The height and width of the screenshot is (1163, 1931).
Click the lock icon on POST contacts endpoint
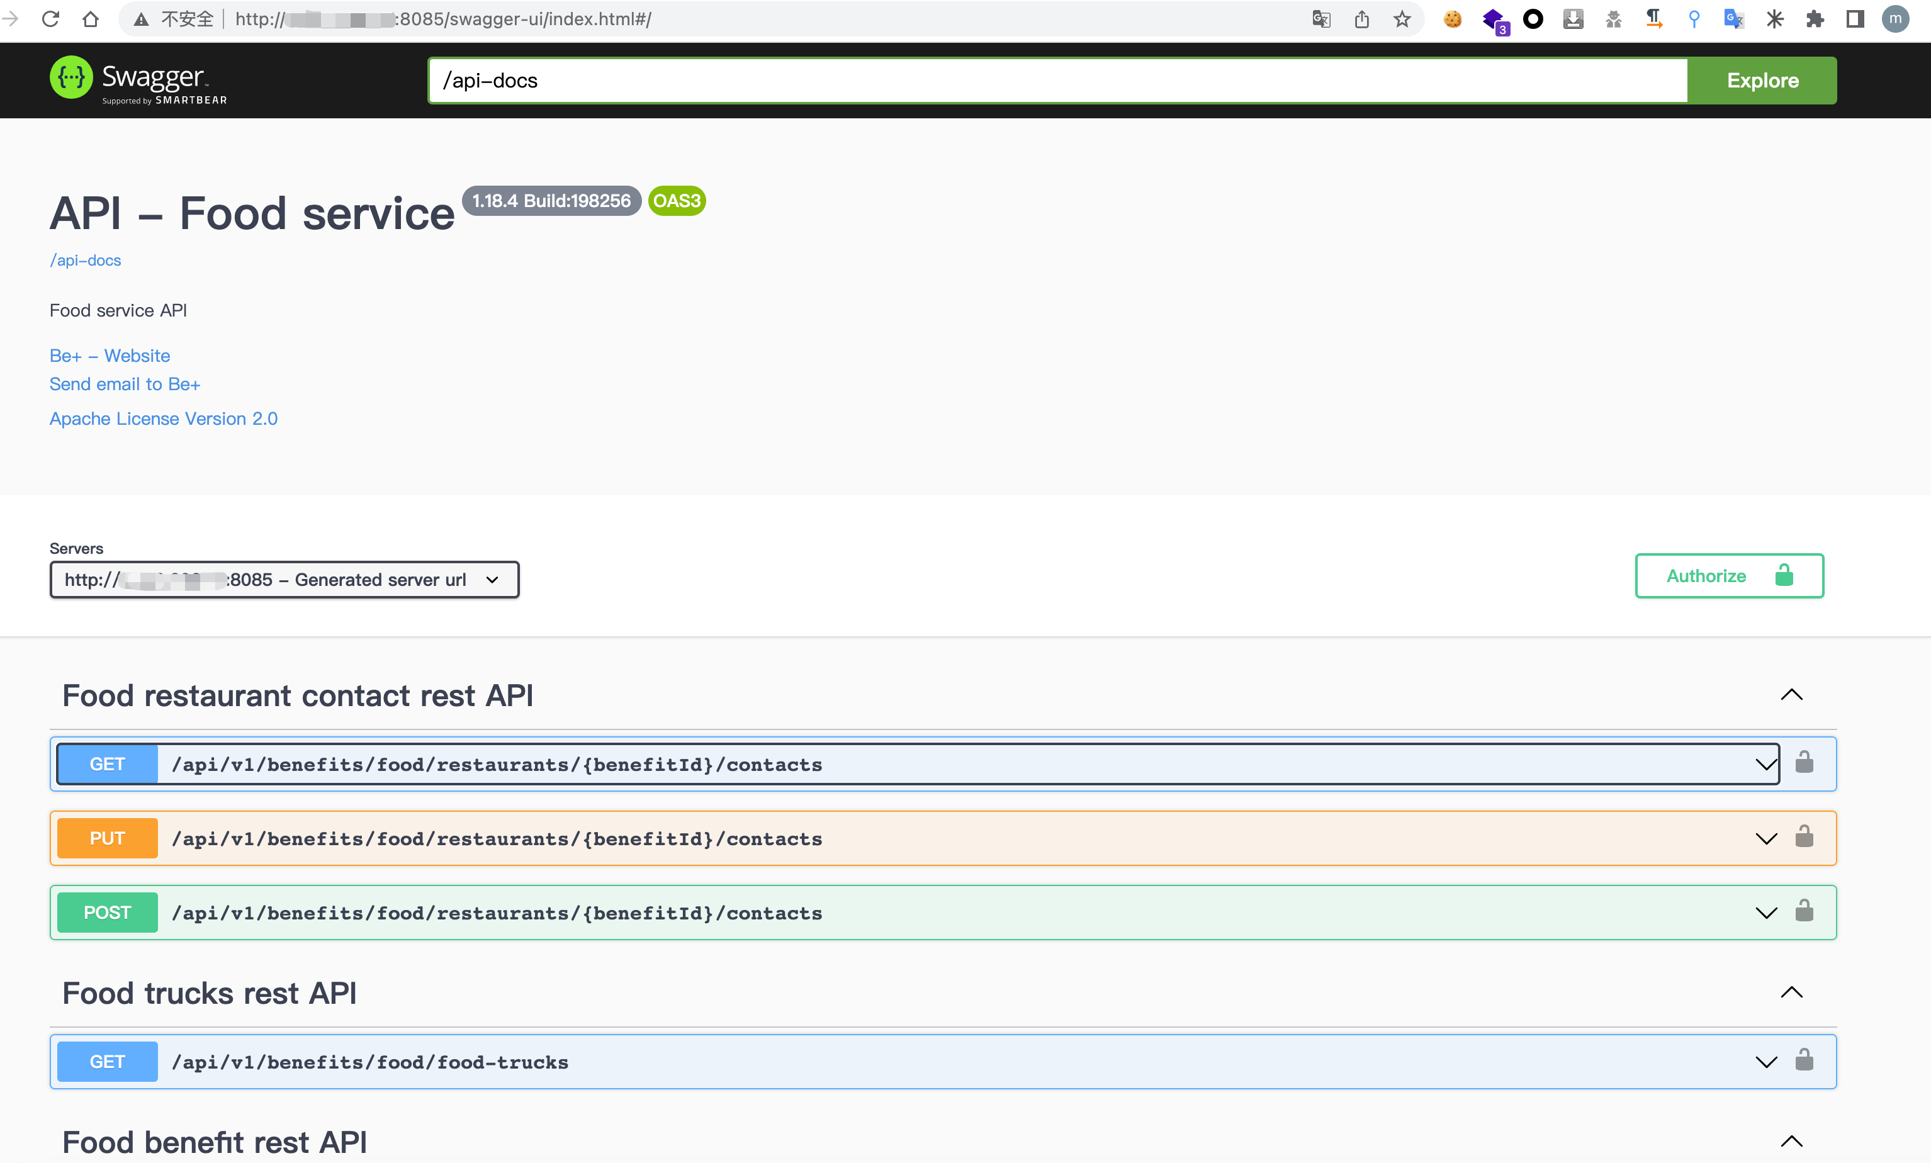[x=1804, y=911]
